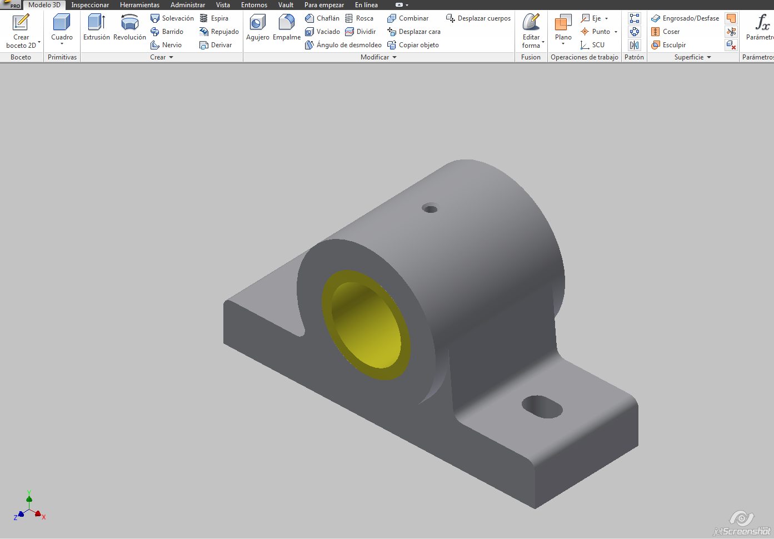This screenshot has width=774, height=539.
Task: Open the Inspeccionar tab
Action: click(x=90, y=5)
